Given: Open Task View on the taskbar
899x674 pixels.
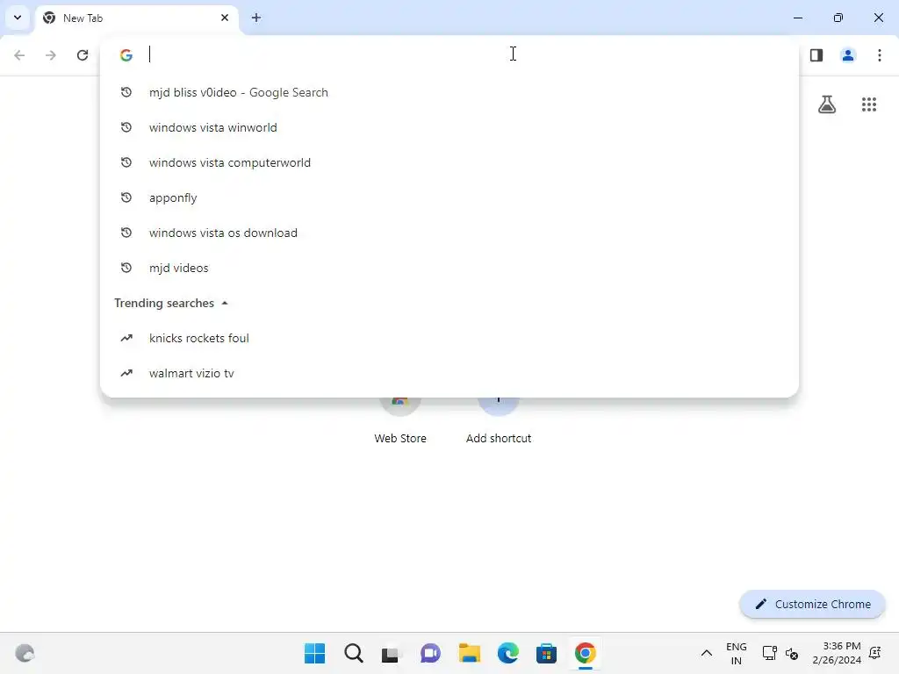Looking at the screenshot, I should click(391, 654).
